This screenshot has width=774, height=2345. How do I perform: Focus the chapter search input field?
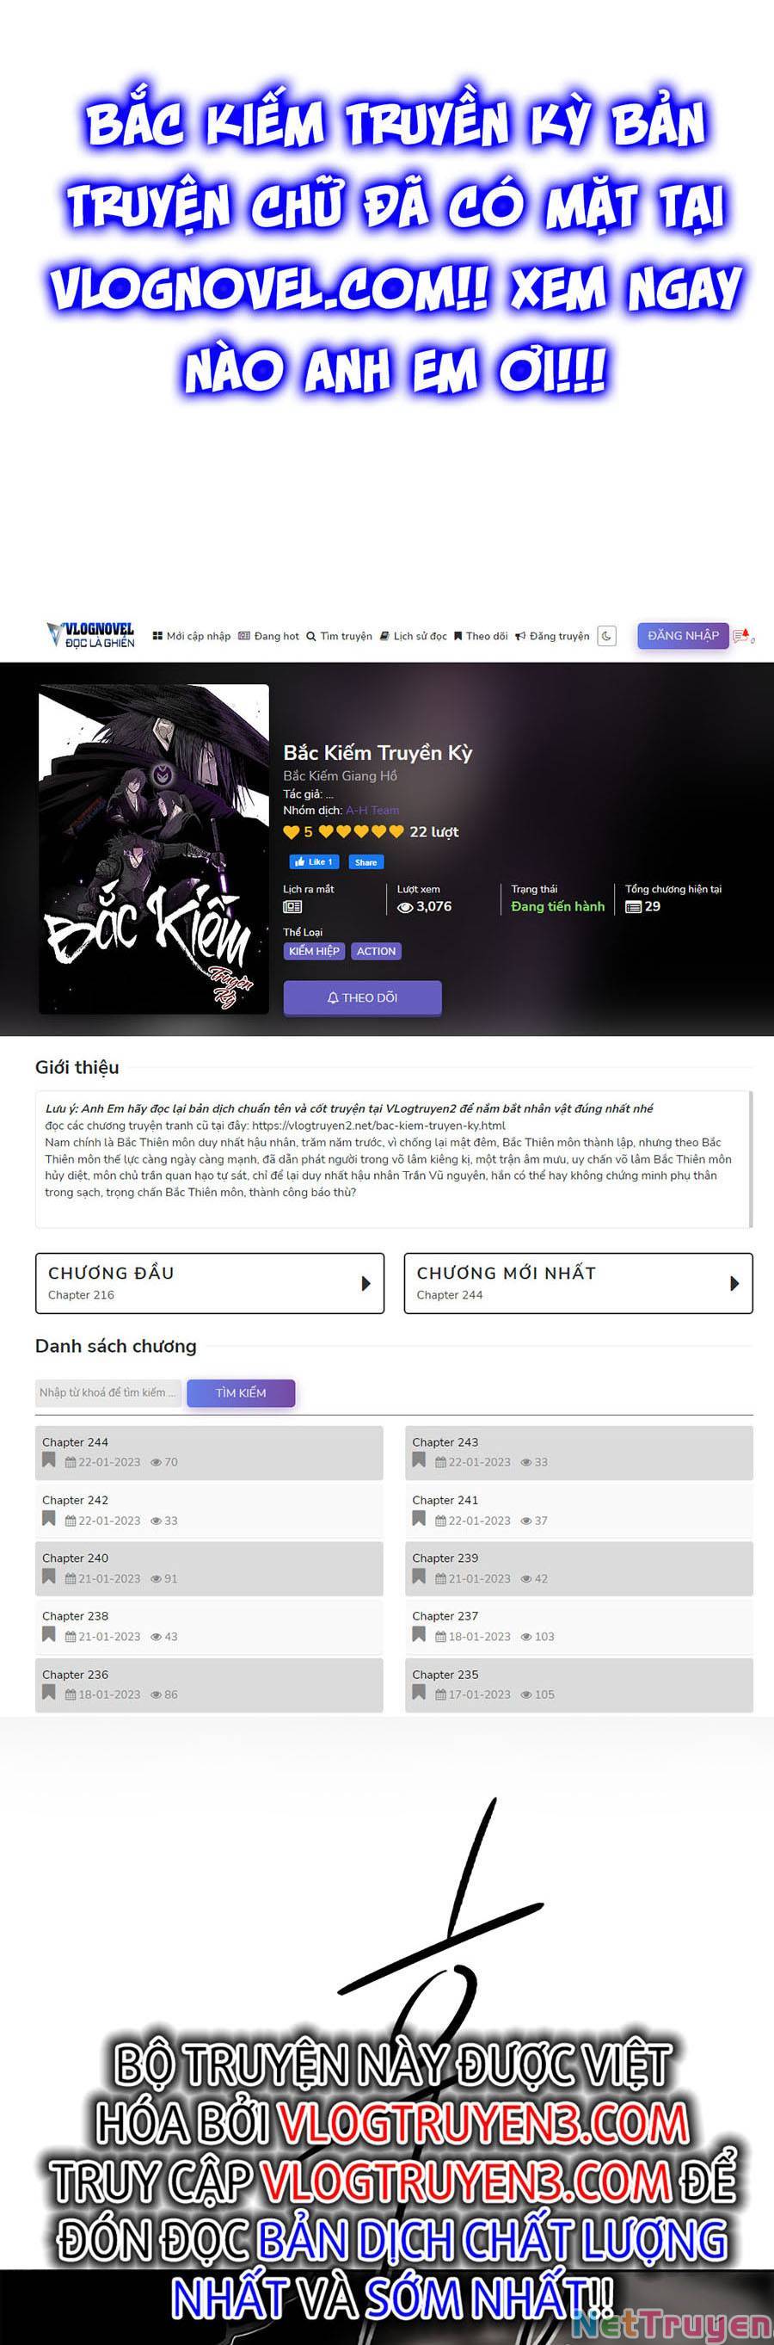(108, 1392)
